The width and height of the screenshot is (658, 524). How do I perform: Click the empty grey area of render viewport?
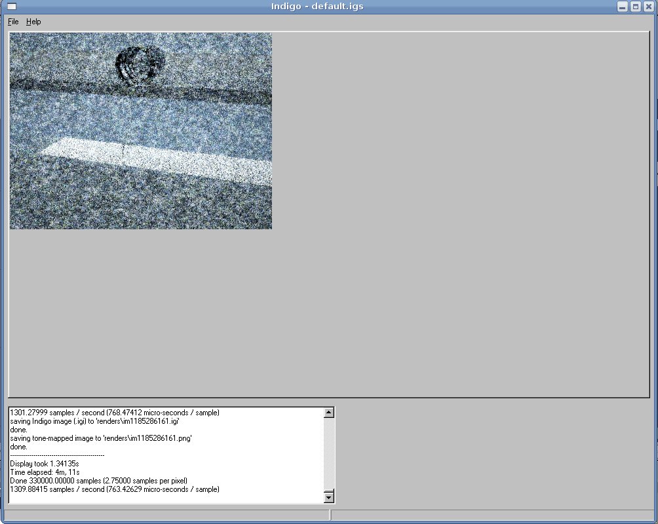tap(459, 216)
